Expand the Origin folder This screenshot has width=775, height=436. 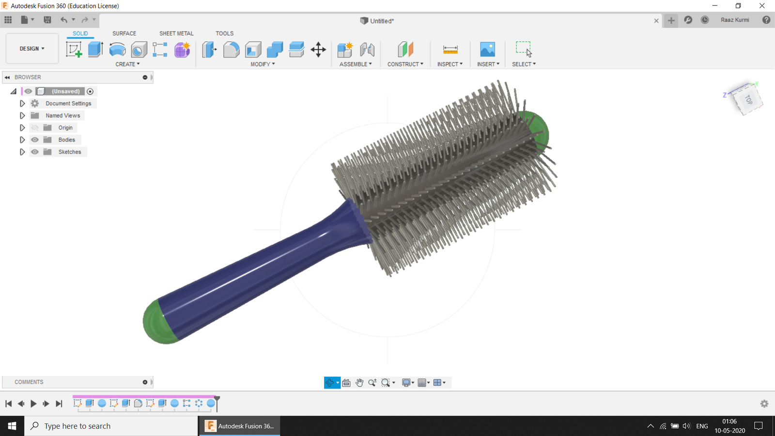(x=22, y=127)
